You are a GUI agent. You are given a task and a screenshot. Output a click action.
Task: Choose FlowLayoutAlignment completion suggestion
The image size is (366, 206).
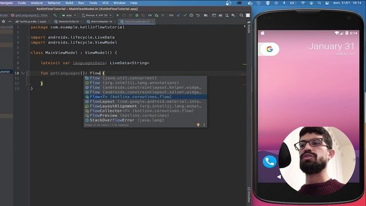pyautogui.click(x=145, y=106)
